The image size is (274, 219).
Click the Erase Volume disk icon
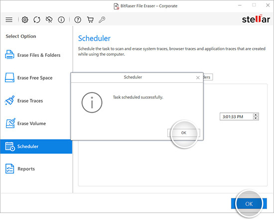pos(10,123)
